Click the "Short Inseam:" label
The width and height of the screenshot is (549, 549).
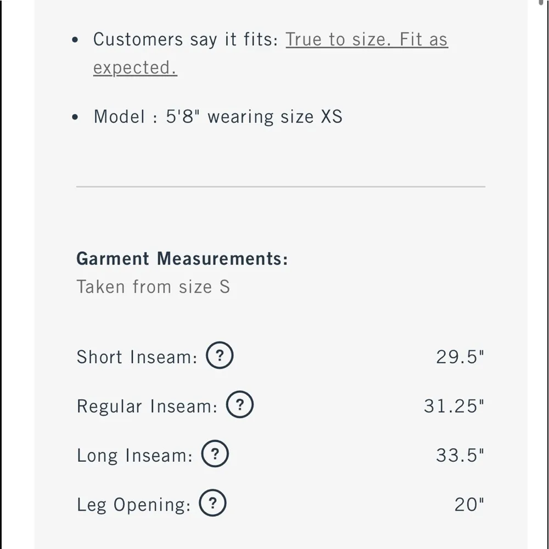pos(137,357)
